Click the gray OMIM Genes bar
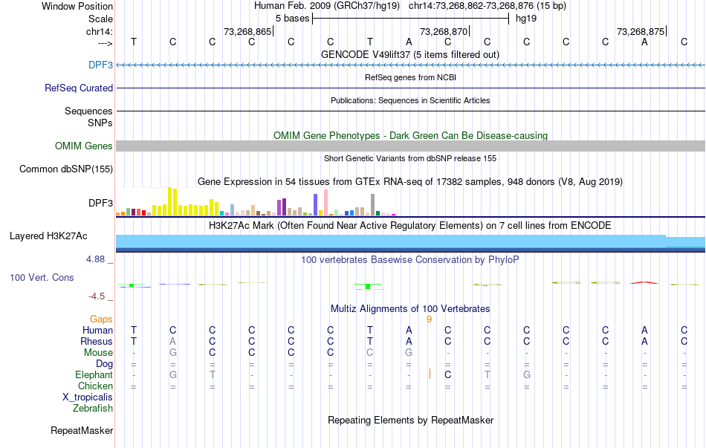The image size is (706, 448). point(410,146)
